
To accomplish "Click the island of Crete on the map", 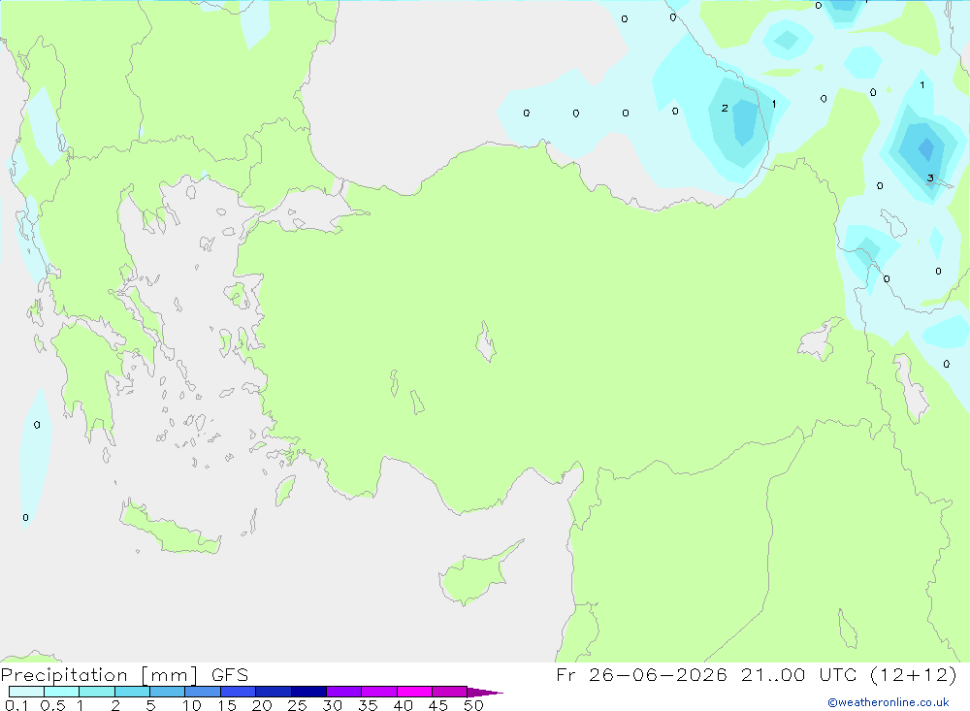I will pos(170,531).
